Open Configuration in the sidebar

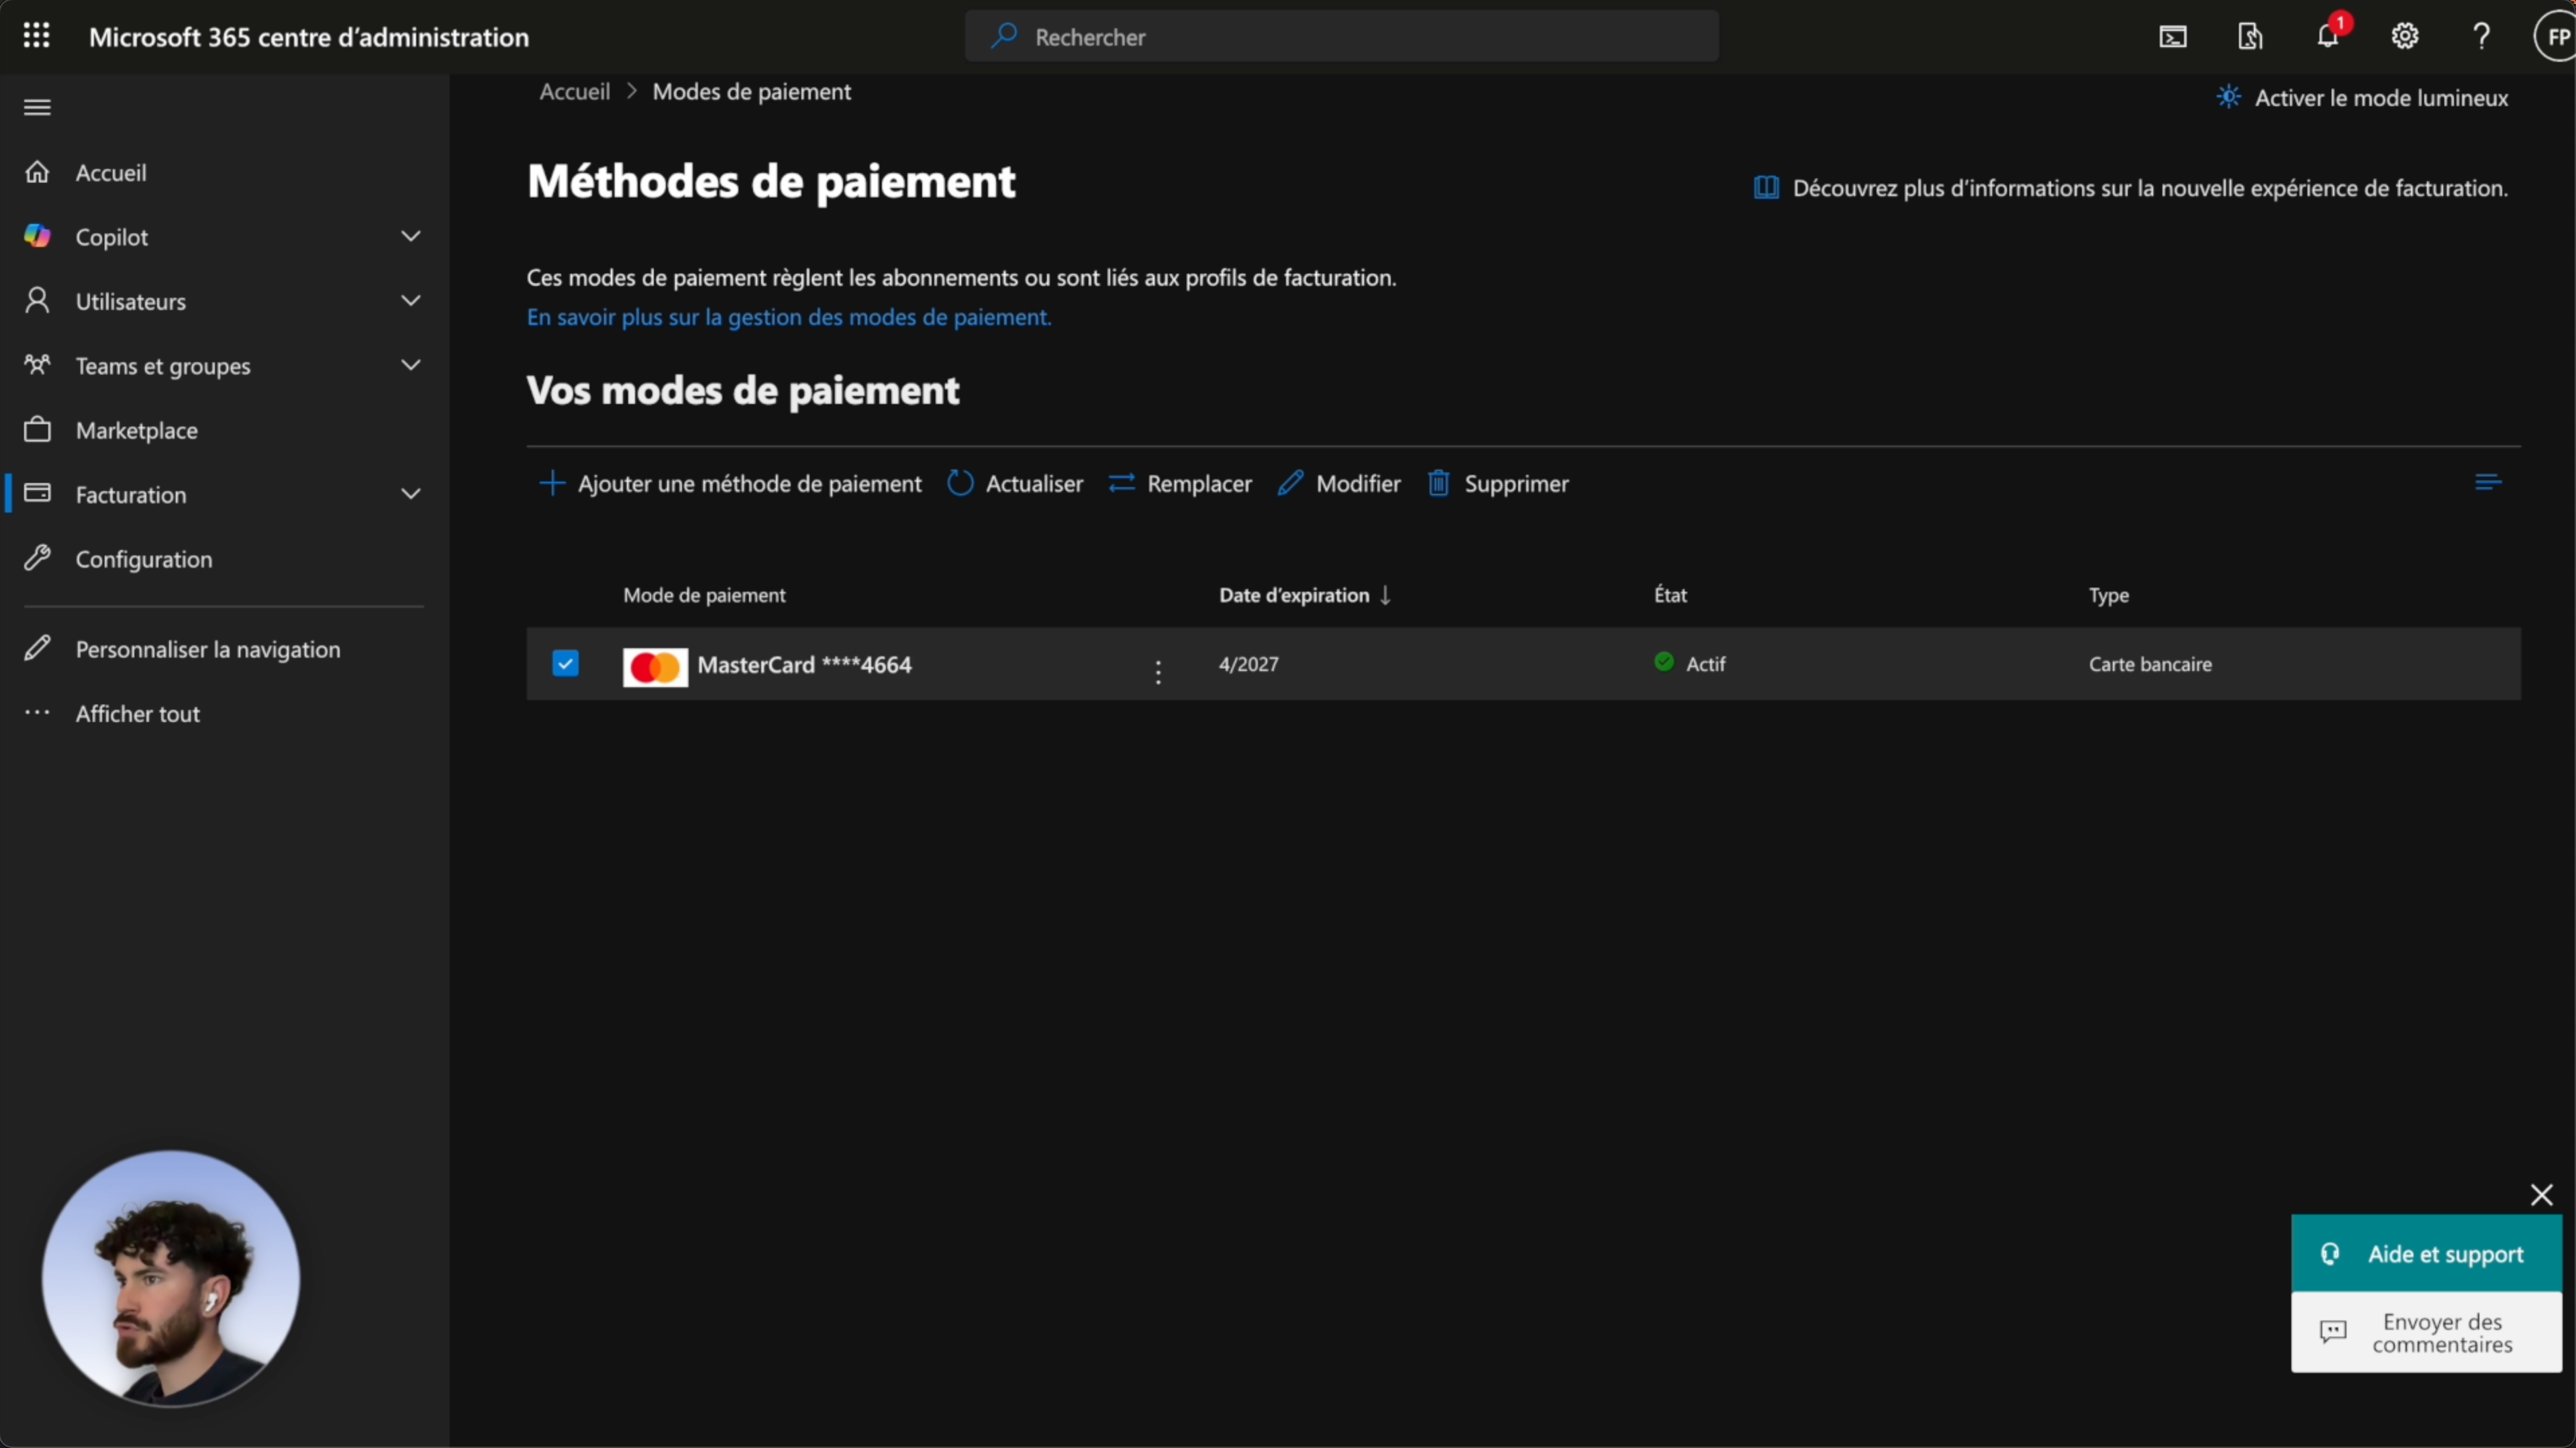(144, 559)
